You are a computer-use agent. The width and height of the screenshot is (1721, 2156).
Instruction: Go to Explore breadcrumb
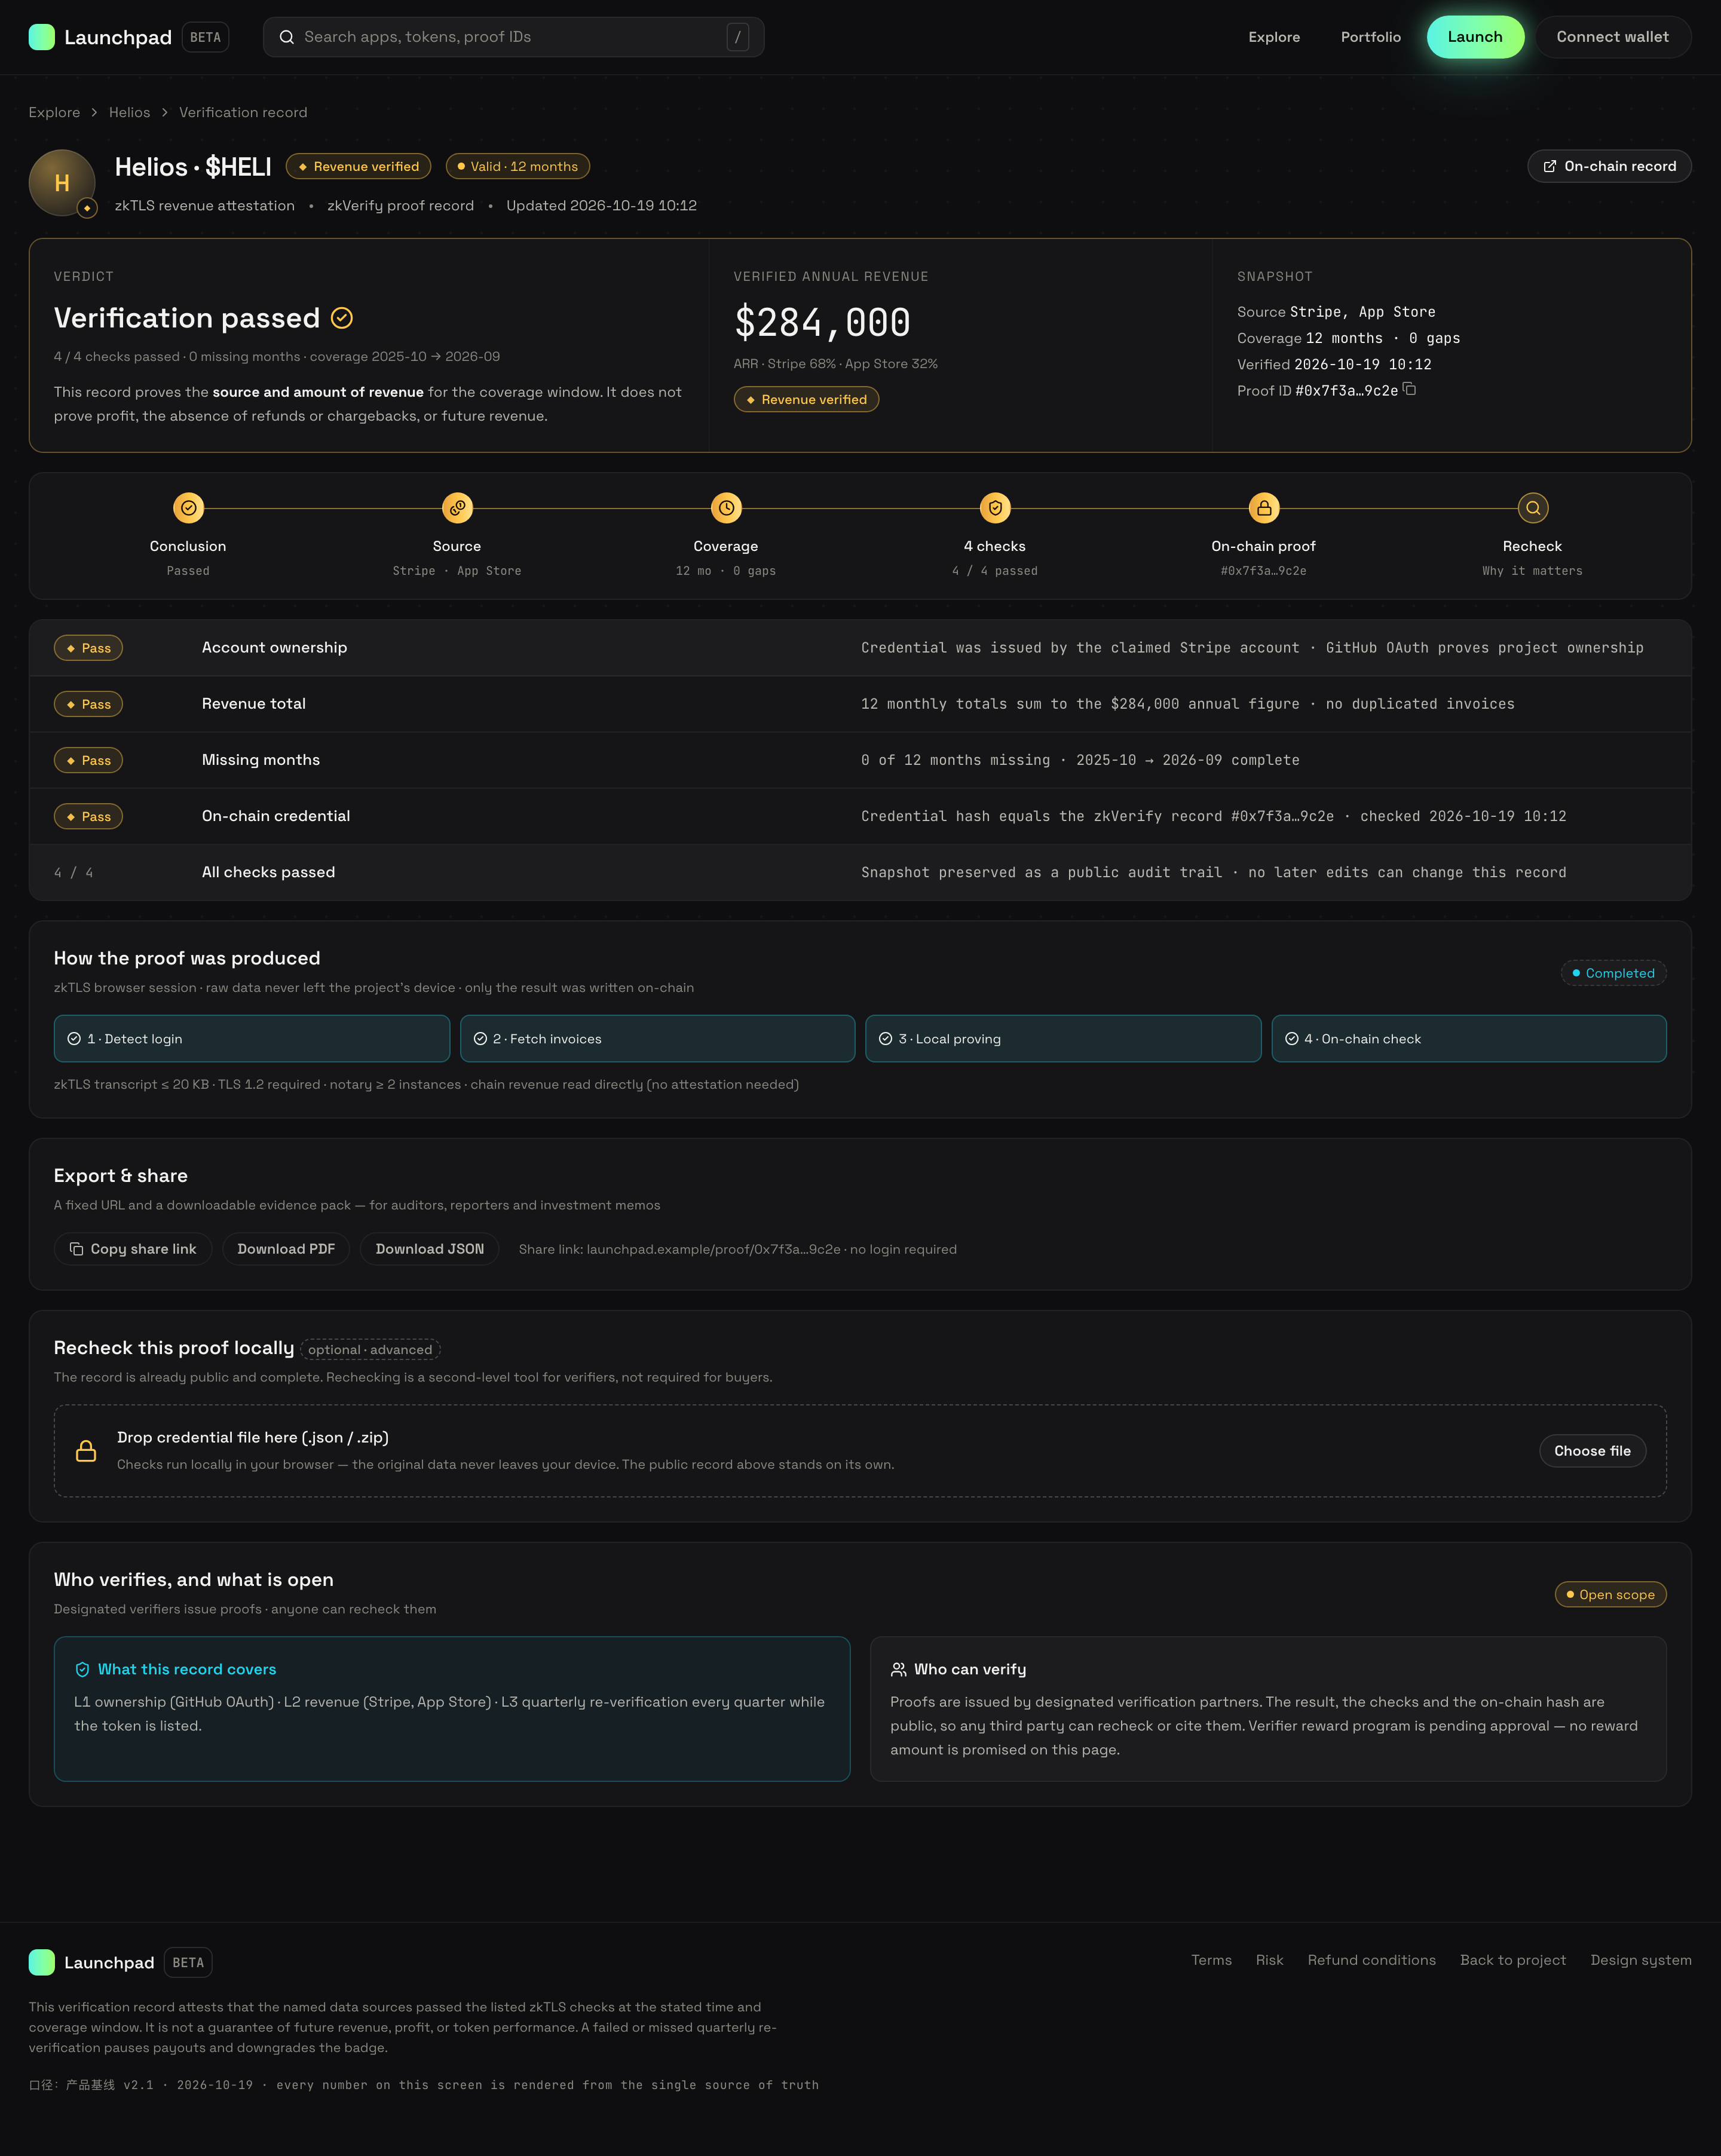coord(54,112)
